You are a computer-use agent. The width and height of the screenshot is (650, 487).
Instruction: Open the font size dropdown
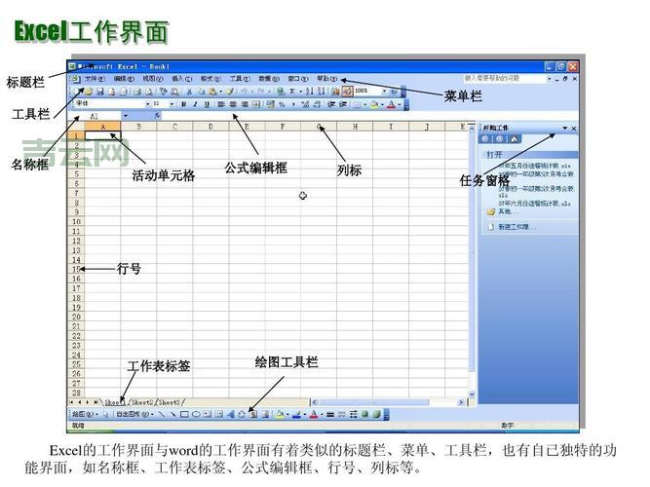(x=172, y=104)
